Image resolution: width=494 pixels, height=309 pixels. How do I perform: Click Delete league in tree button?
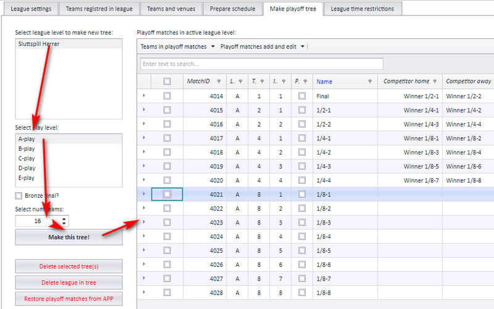coord(69,283)
